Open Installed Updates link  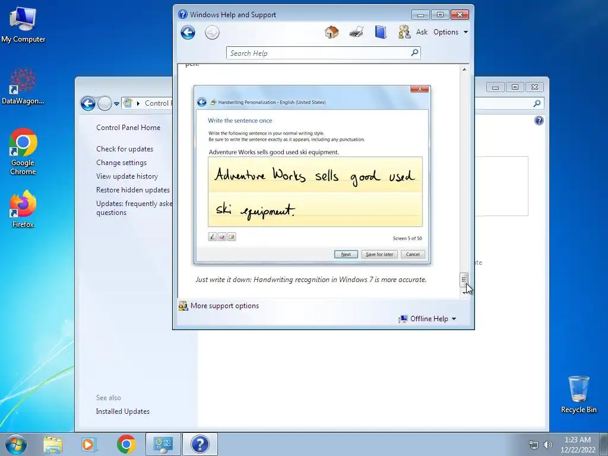(x=123, y=411)
